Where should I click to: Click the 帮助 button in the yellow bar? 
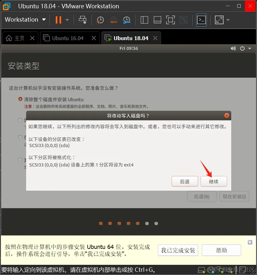click(221, 250)
